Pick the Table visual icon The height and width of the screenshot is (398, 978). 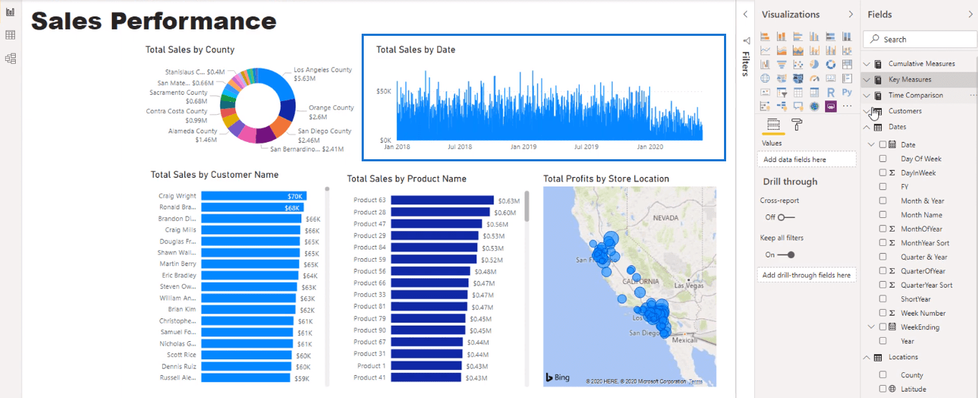pos(798,92)
